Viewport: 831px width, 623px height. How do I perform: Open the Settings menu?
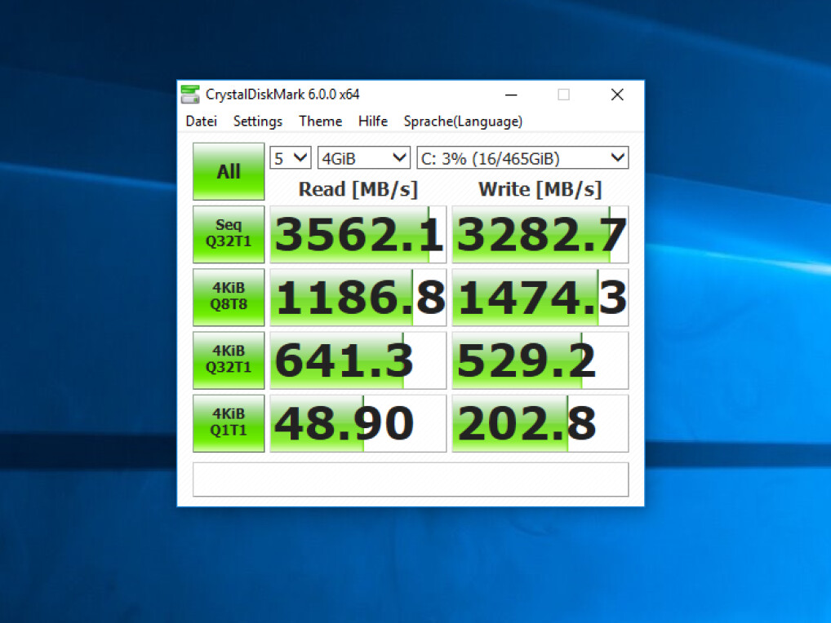pyautogui.click(x=258, y=122)
